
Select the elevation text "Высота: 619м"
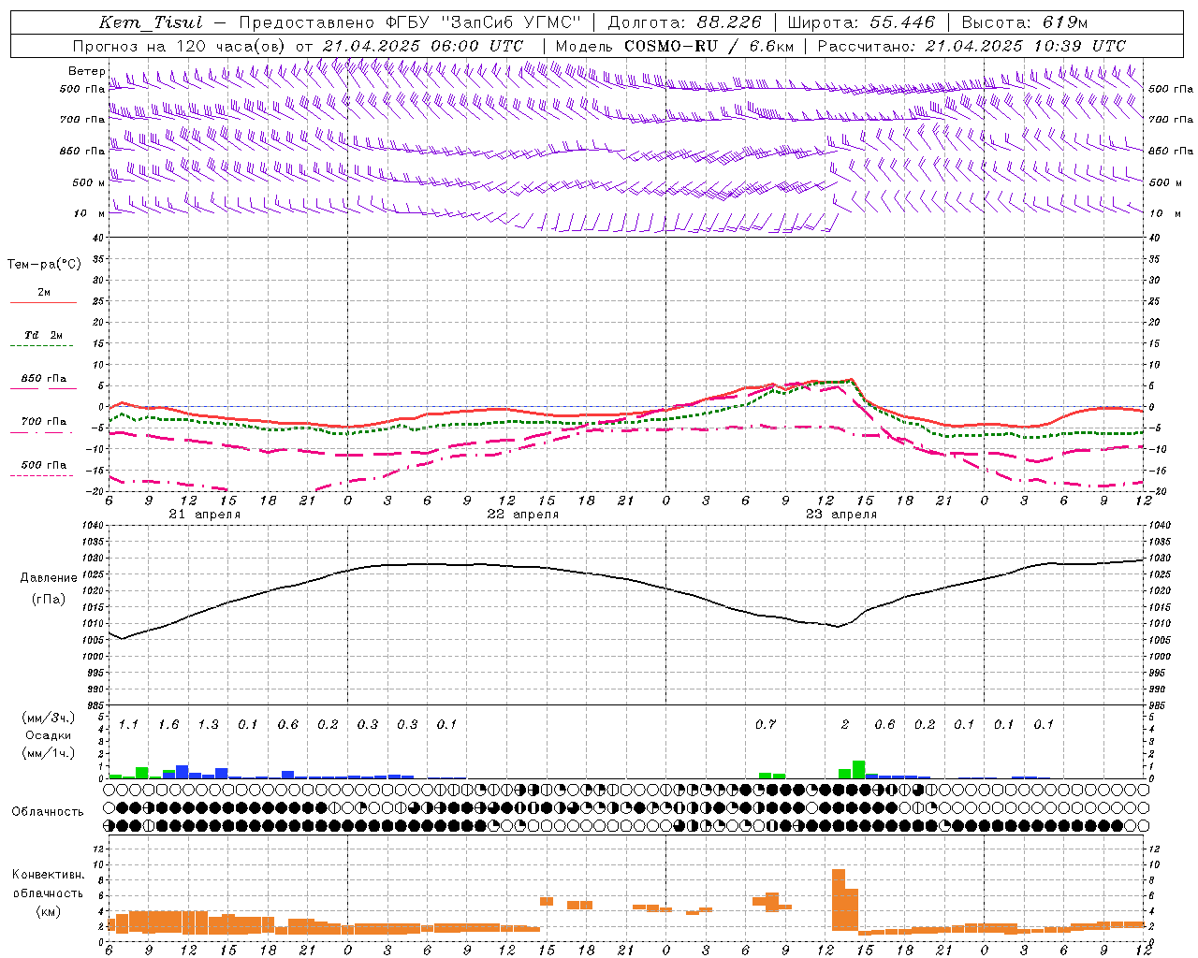(1025, 22)
